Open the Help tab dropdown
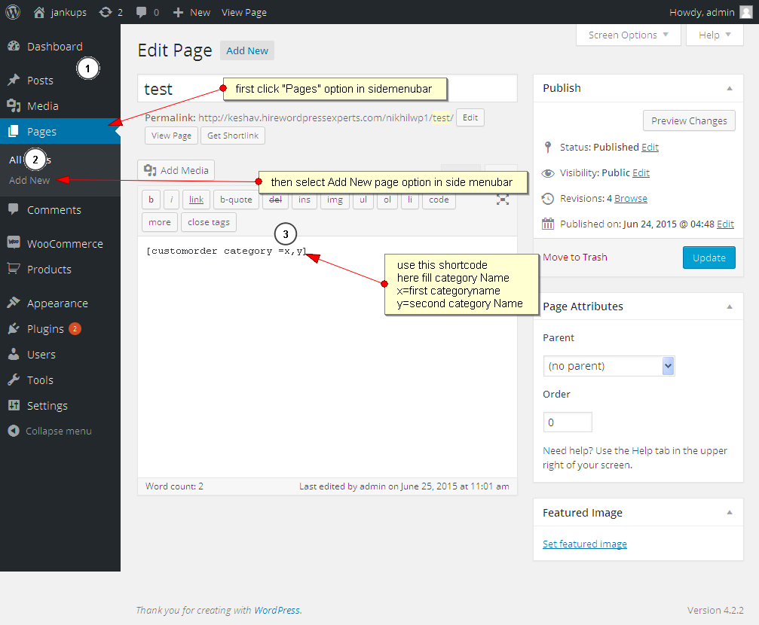759x625 pixels. tap(715, 35)
